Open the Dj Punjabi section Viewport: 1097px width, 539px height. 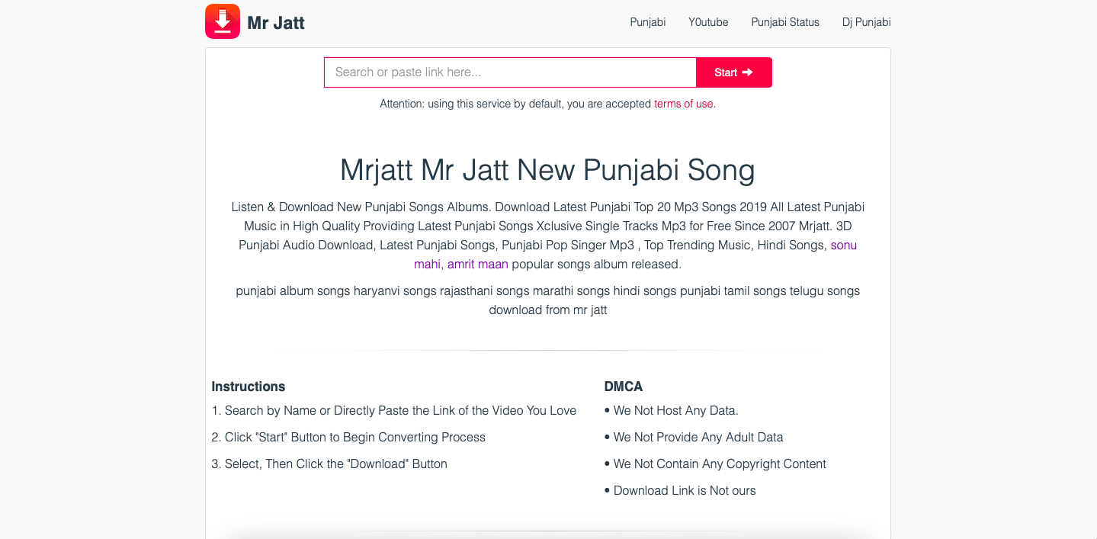click(866, 22)
